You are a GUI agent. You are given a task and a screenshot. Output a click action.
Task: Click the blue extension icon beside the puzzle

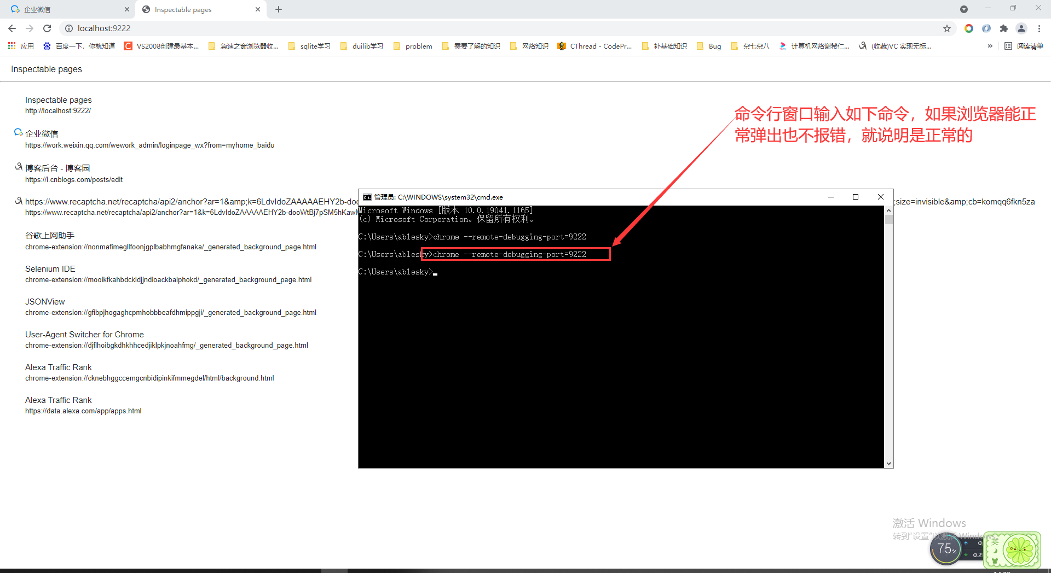(986, 28)
